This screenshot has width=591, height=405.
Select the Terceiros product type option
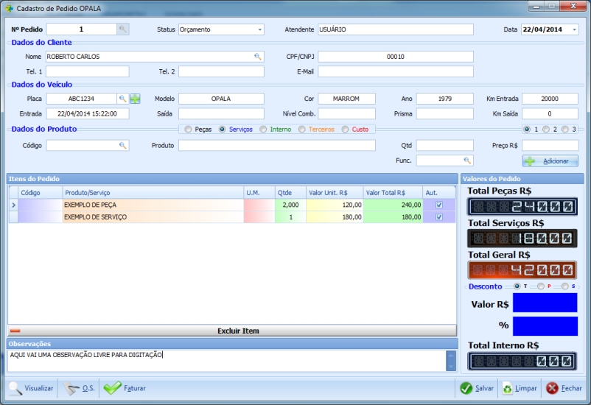click(302, 130)
